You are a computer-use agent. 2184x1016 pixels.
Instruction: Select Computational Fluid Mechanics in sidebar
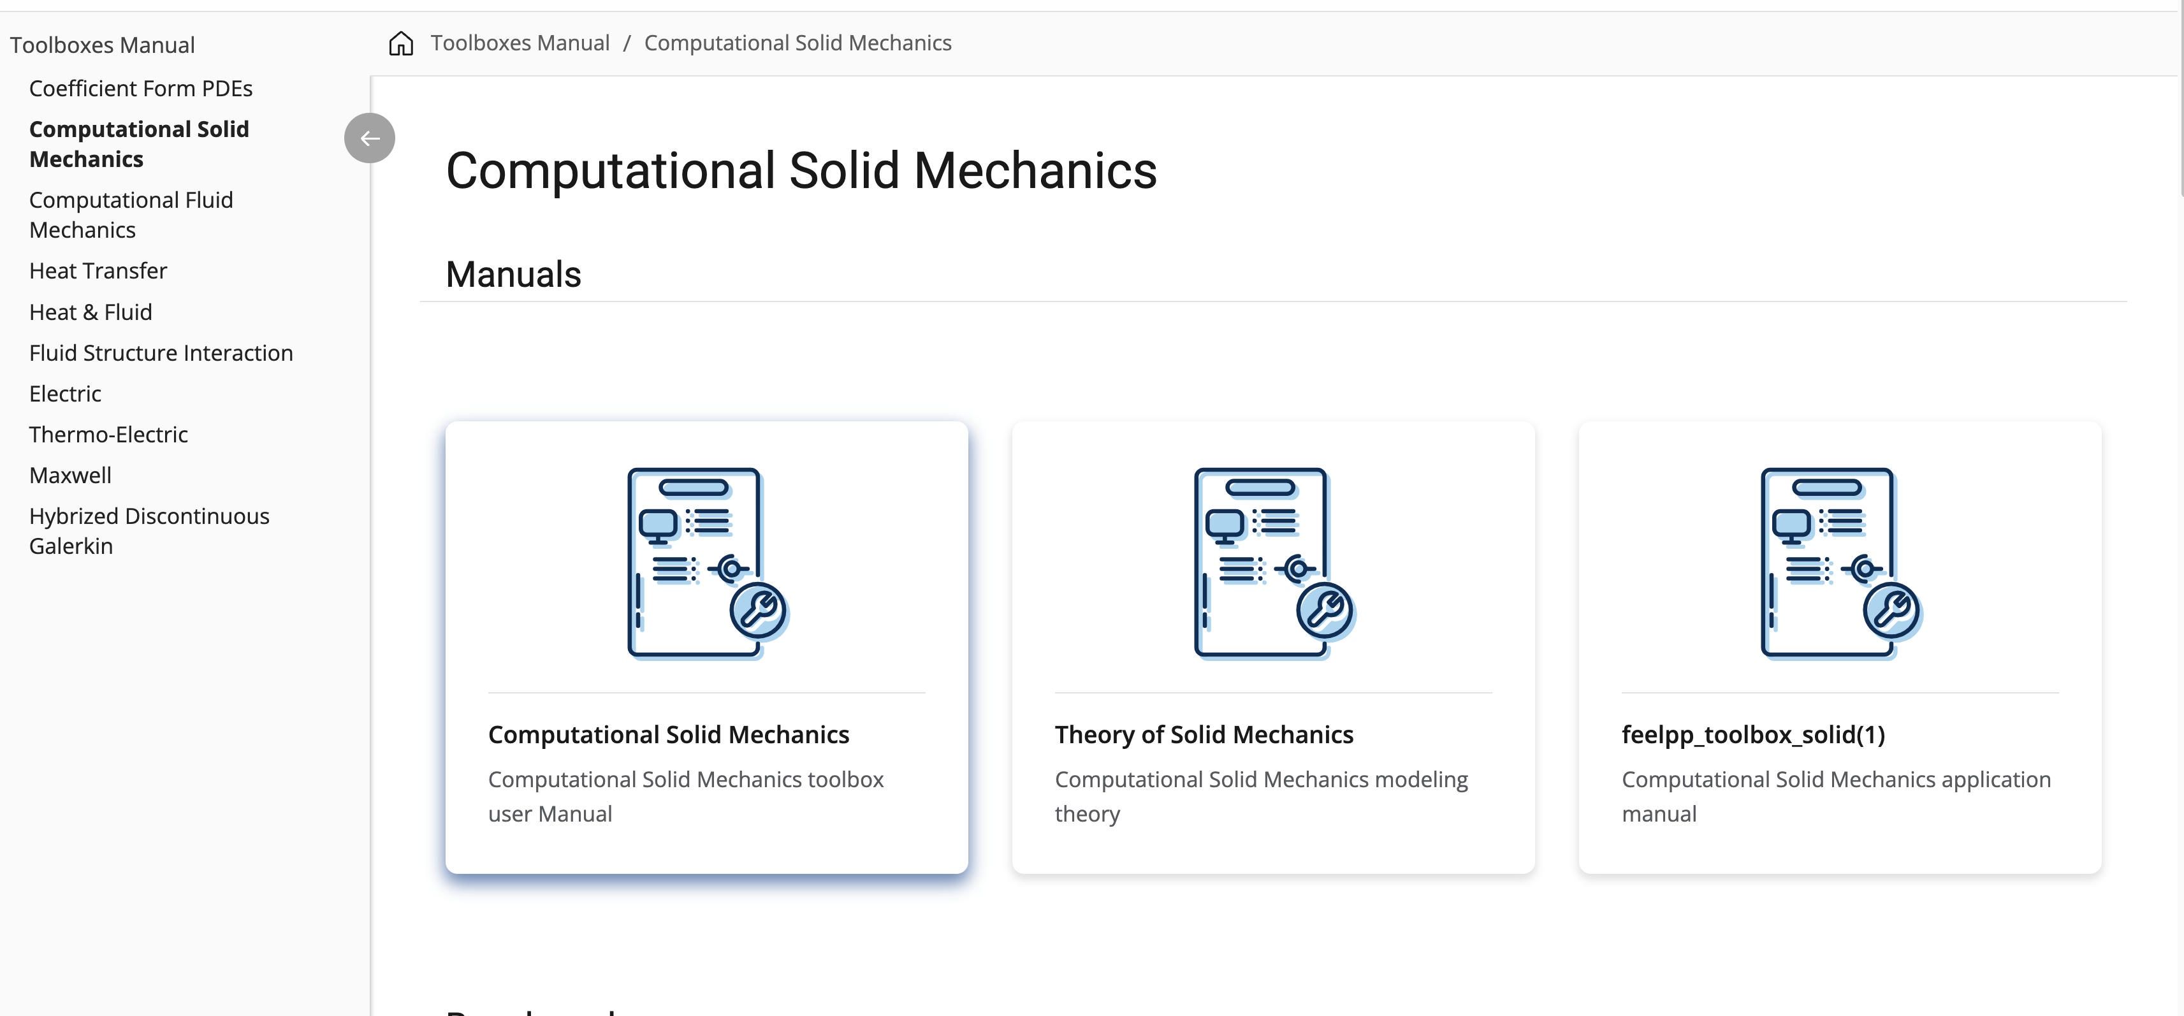point(131,215)
